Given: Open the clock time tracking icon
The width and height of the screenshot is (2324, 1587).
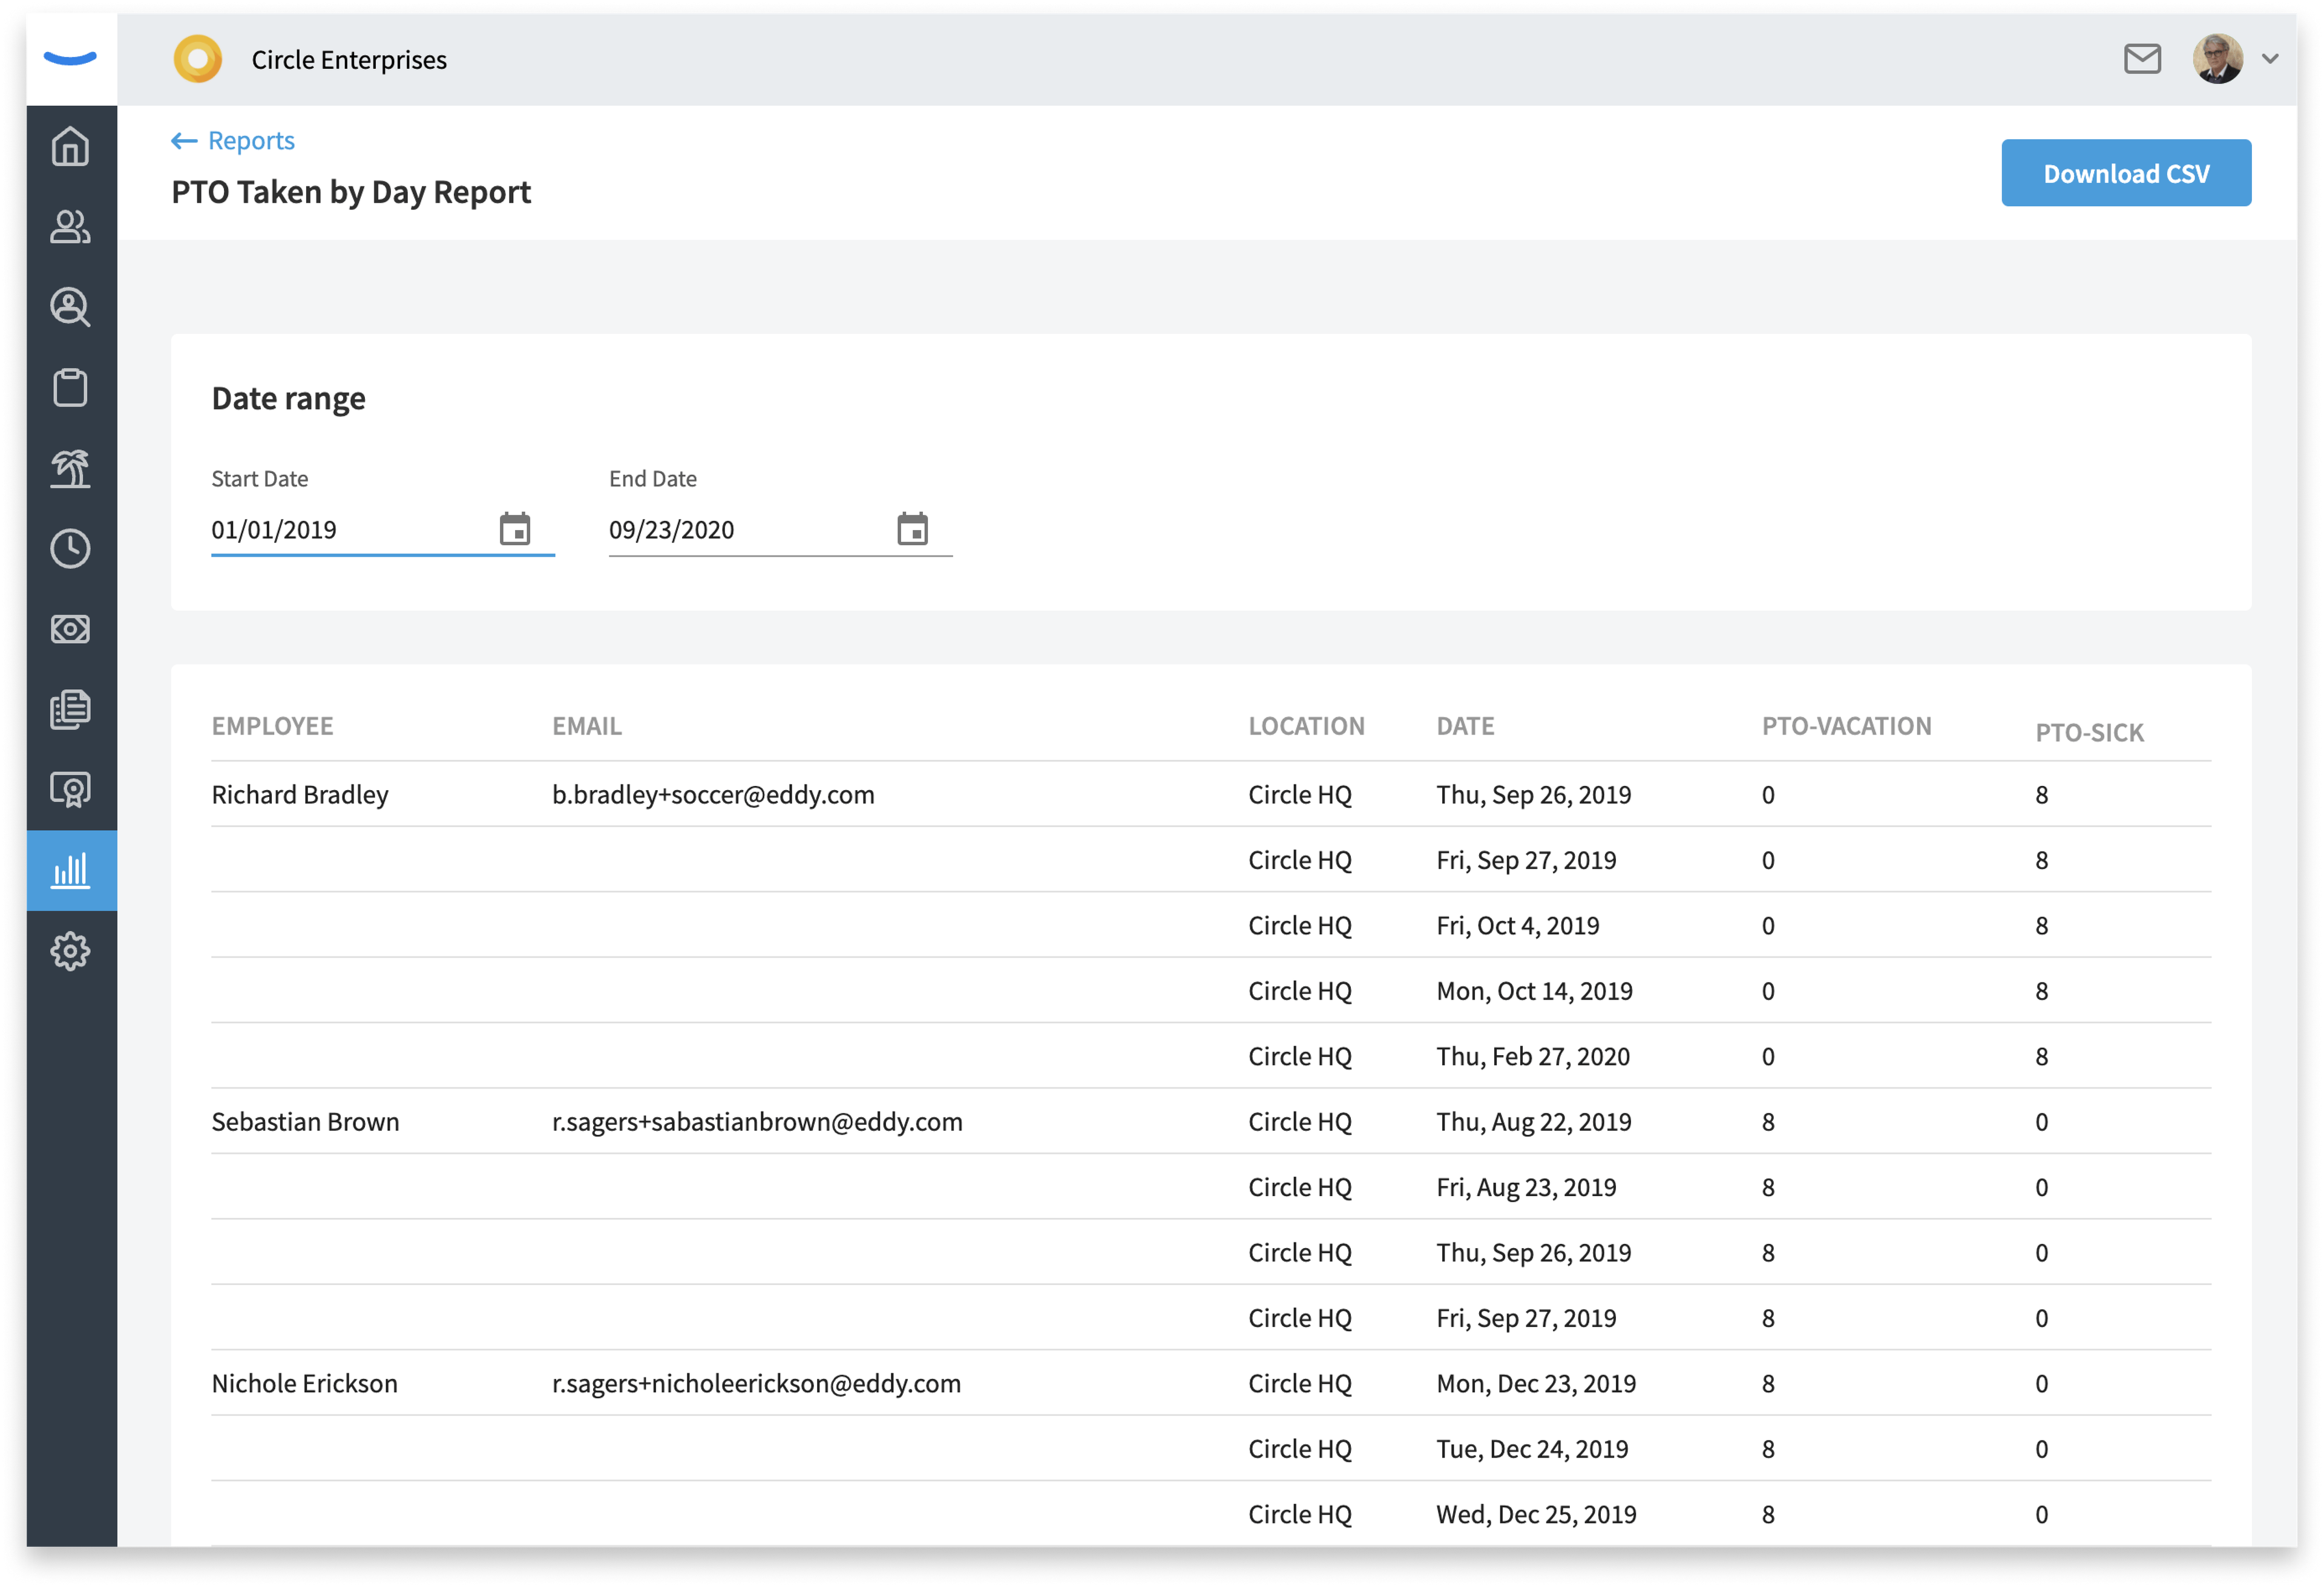Looking at the screenshot, I should click(70, 549).
